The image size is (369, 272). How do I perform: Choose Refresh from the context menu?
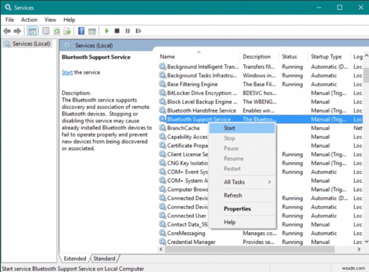click(x=233, y=195)
